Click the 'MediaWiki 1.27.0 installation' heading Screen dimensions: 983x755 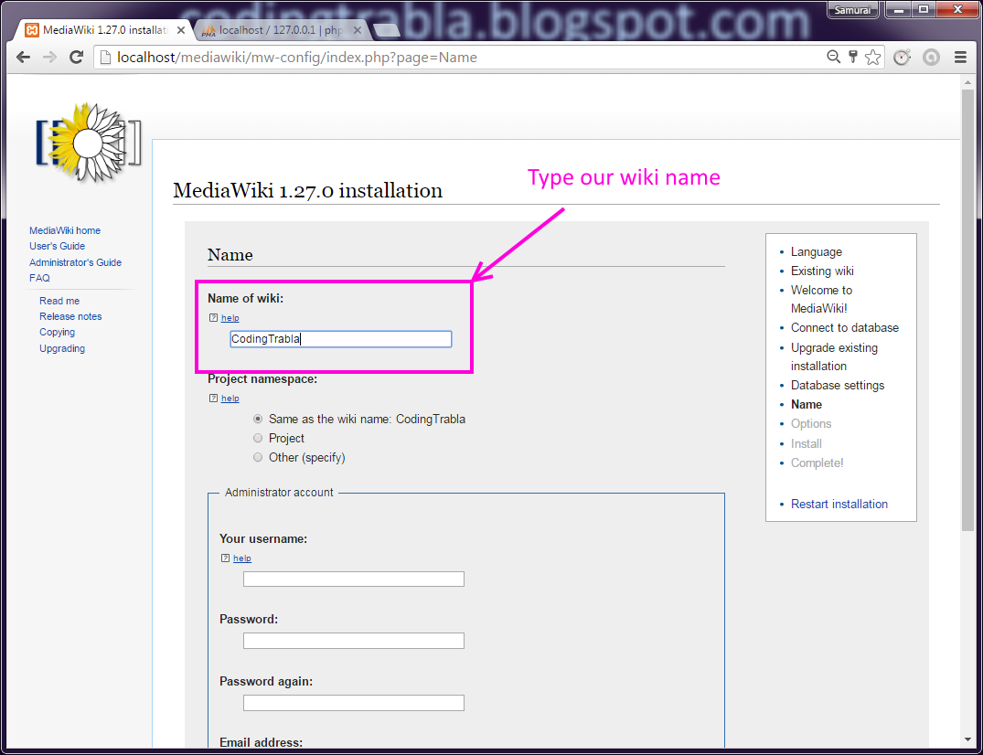tap(308, 190)
